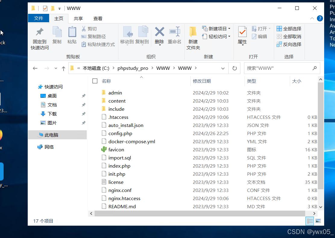Screen dimensions: 335x238
Task: Pin folder to Quick access (固定到快速访问)
Action: tap(39, 38)
